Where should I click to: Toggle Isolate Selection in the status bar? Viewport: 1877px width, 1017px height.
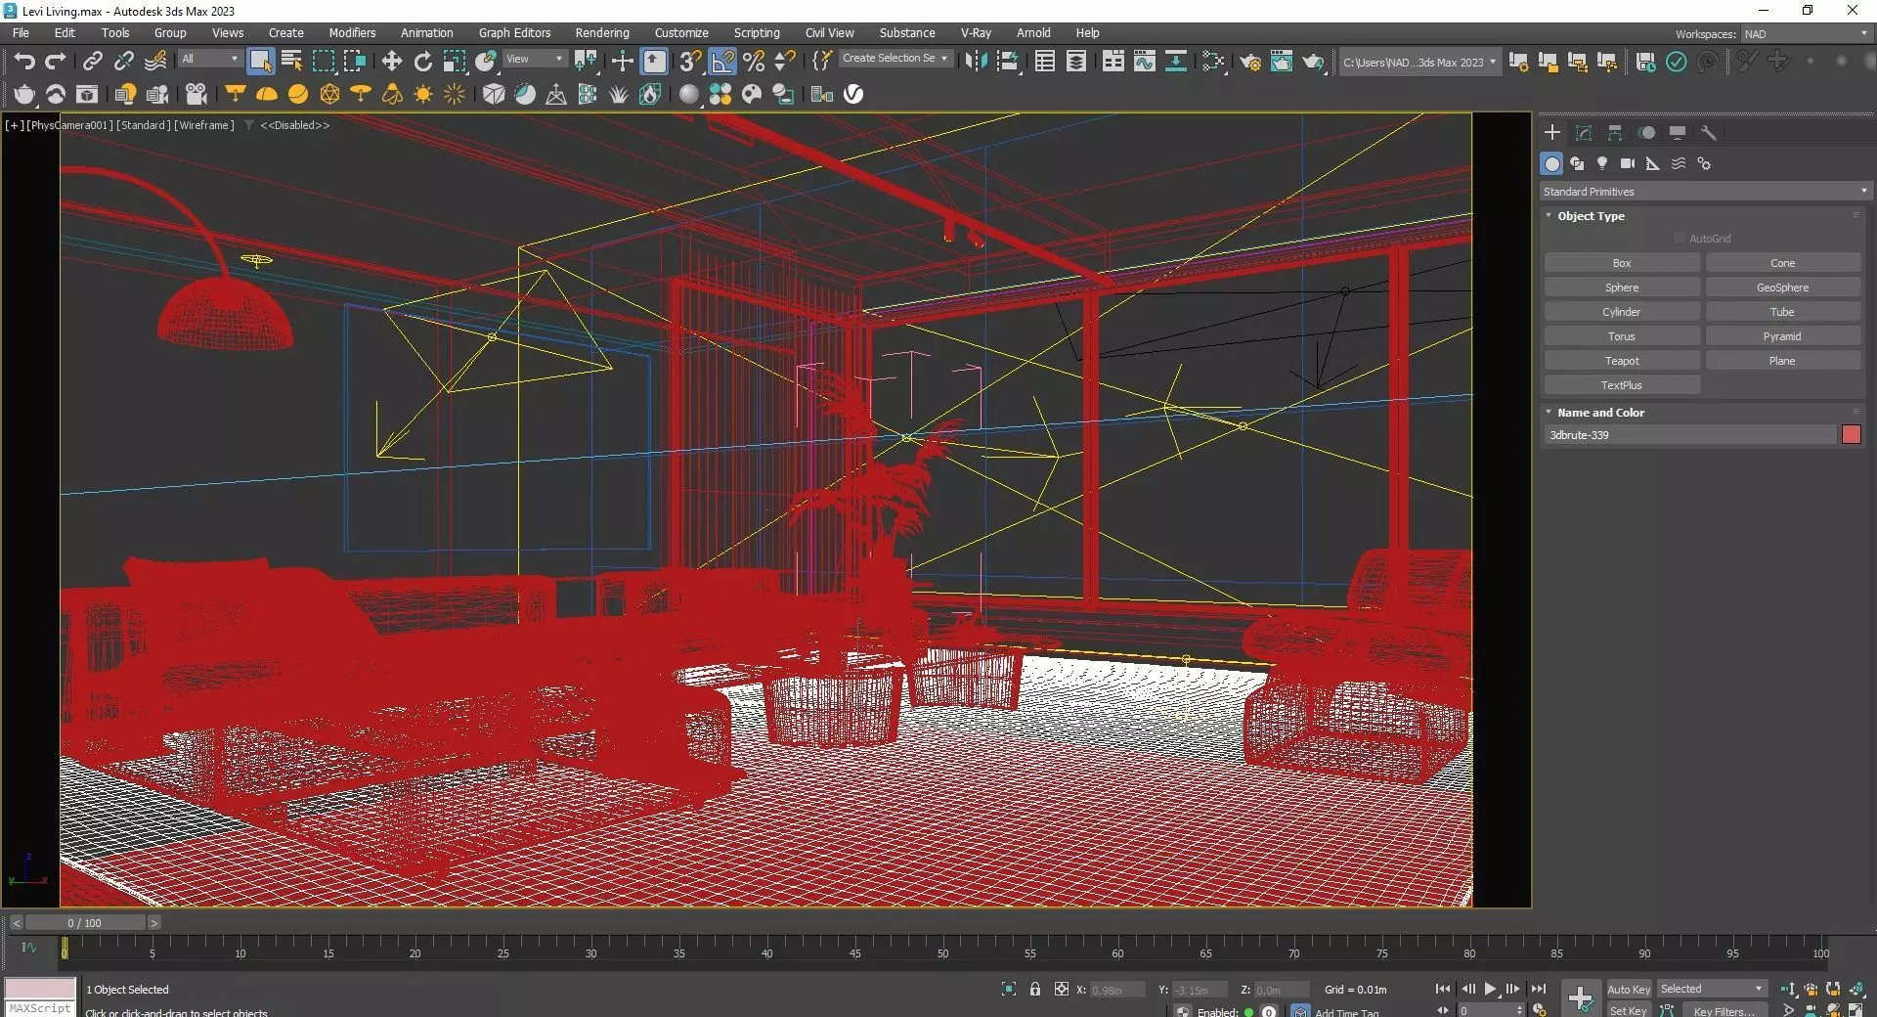(1009, 990)
